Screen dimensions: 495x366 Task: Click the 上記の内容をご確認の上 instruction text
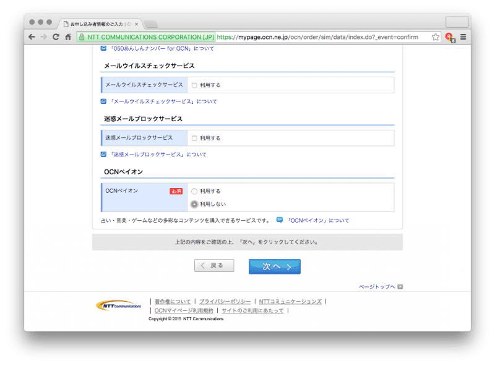[x=247, y=242]
